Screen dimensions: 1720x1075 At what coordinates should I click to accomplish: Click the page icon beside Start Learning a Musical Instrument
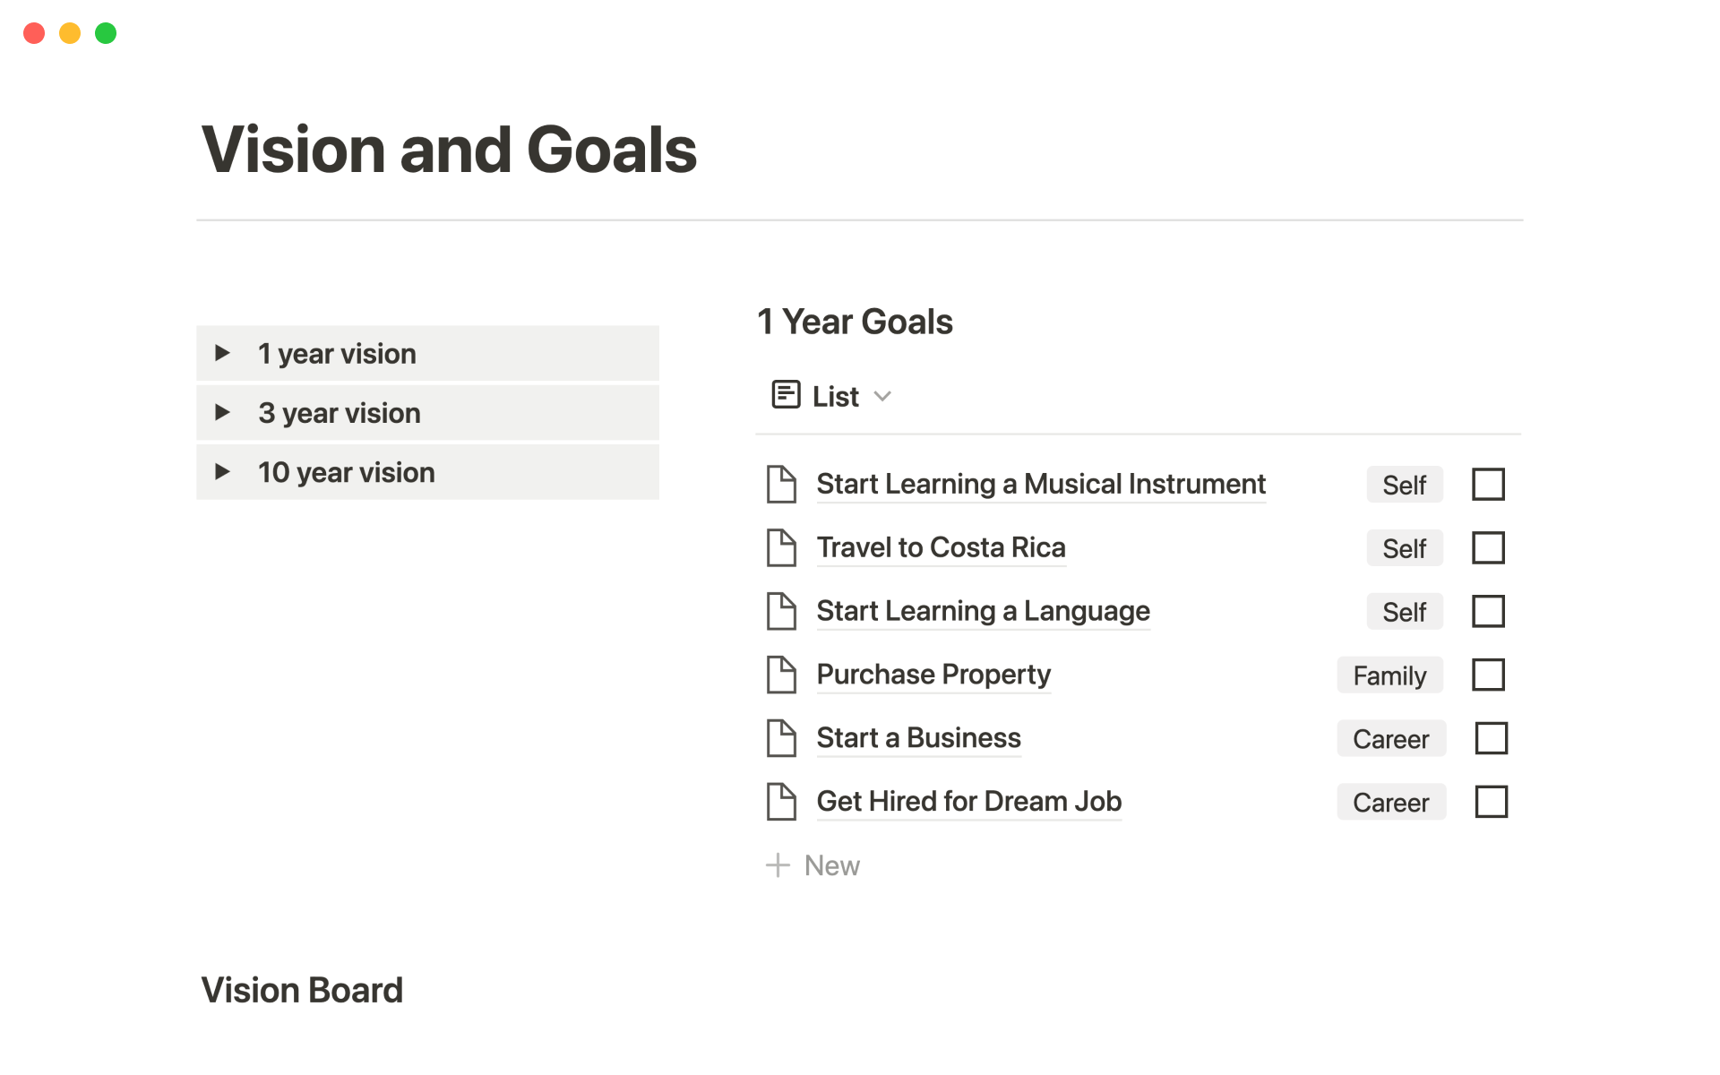(781, 485)
